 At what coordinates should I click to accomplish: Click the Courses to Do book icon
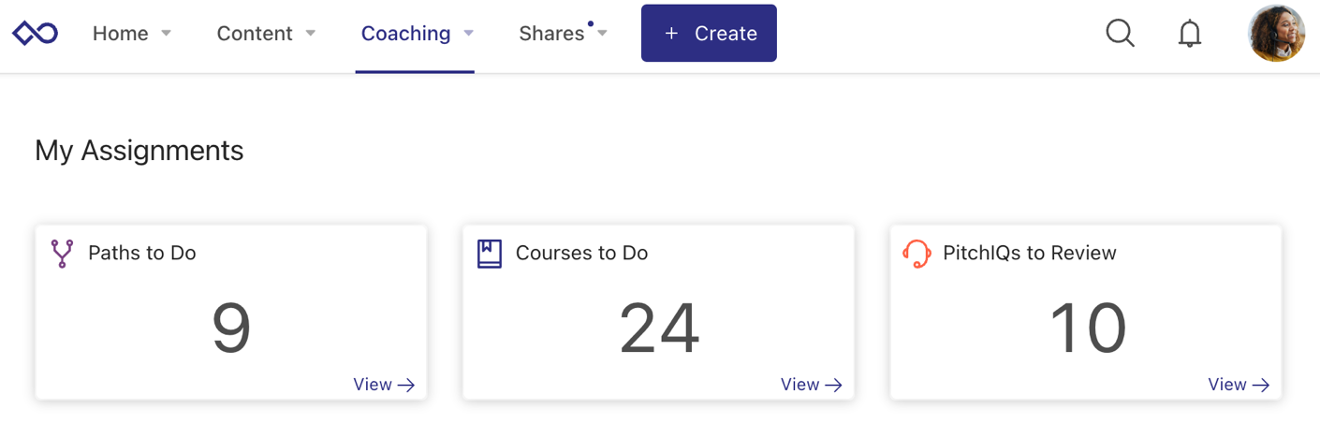[x=489, y=254]
